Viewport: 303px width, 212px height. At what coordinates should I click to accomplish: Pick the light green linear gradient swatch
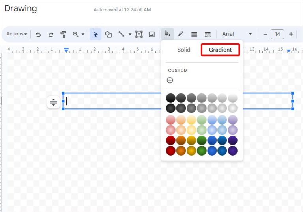tap(202, 120)
